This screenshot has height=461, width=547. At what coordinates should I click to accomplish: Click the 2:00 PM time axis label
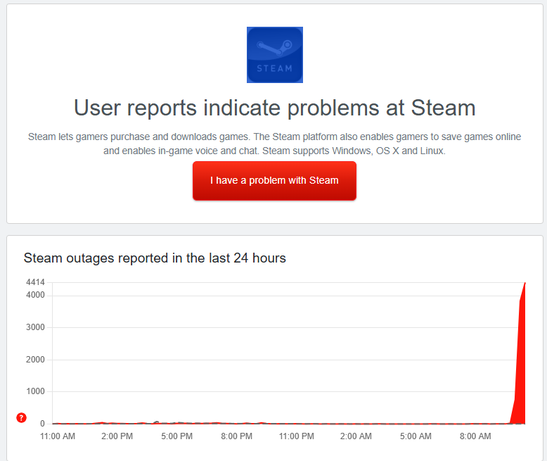click(117, 436)
